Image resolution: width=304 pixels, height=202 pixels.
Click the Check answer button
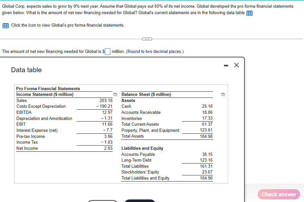point(279,194)
